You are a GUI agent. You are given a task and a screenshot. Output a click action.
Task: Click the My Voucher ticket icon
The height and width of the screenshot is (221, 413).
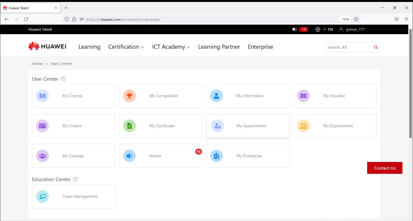[303, 96]
